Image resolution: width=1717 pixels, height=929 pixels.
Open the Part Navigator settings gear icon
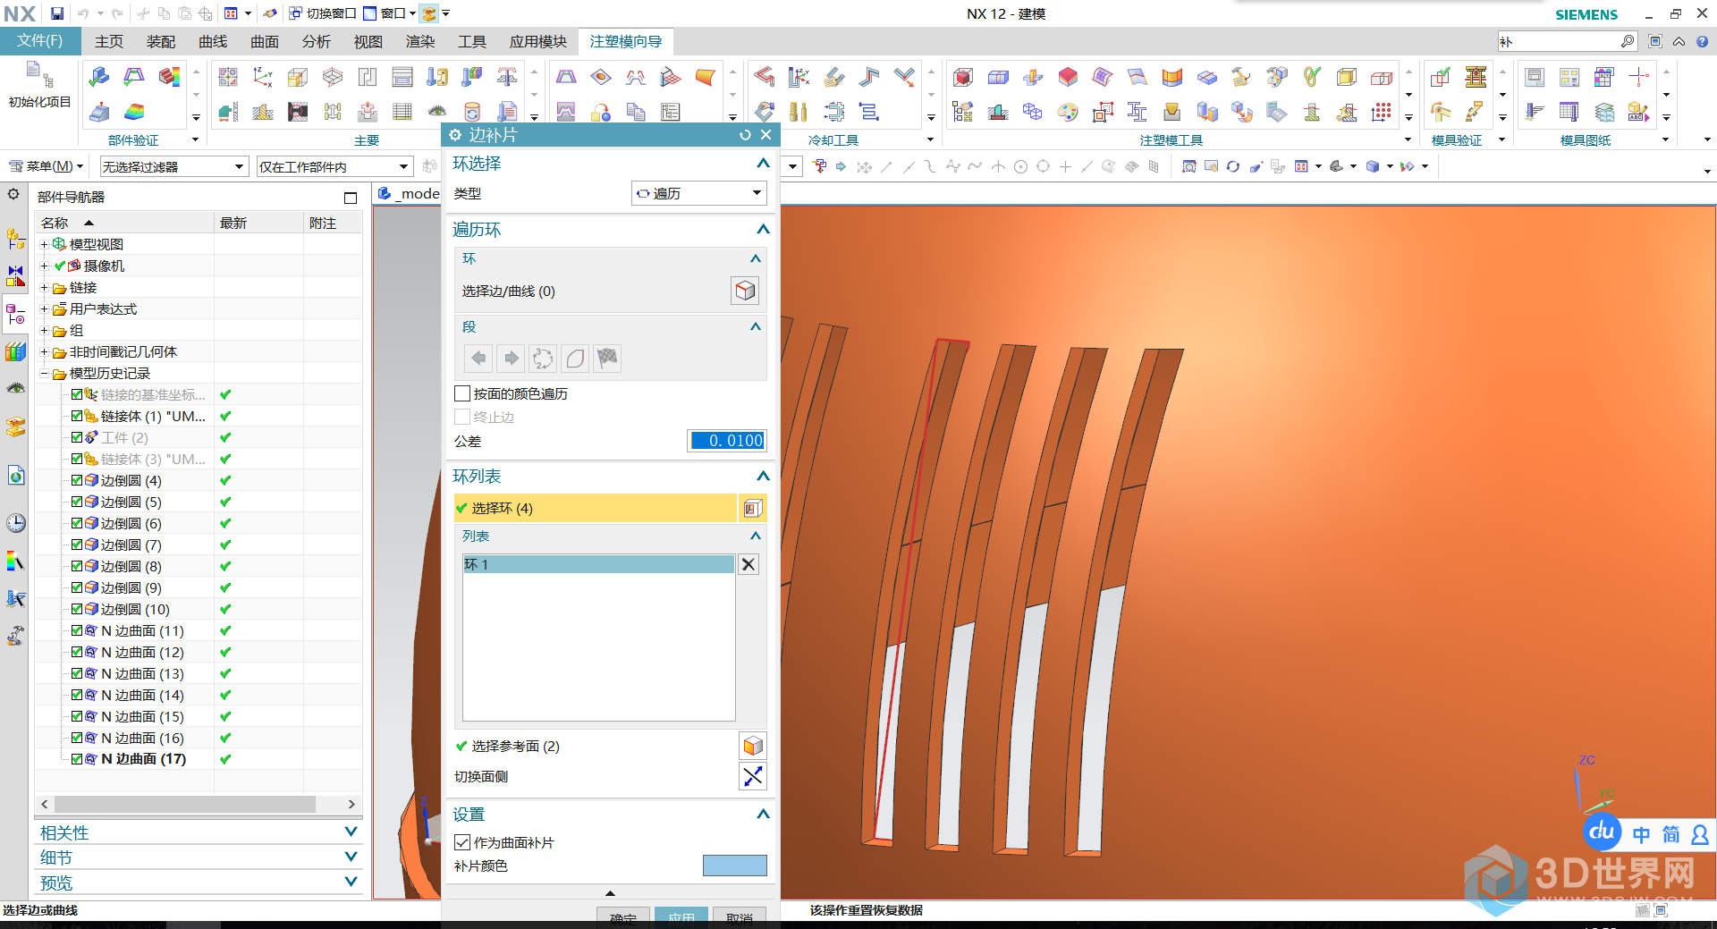pyautogui.click(x=13, y=194)
